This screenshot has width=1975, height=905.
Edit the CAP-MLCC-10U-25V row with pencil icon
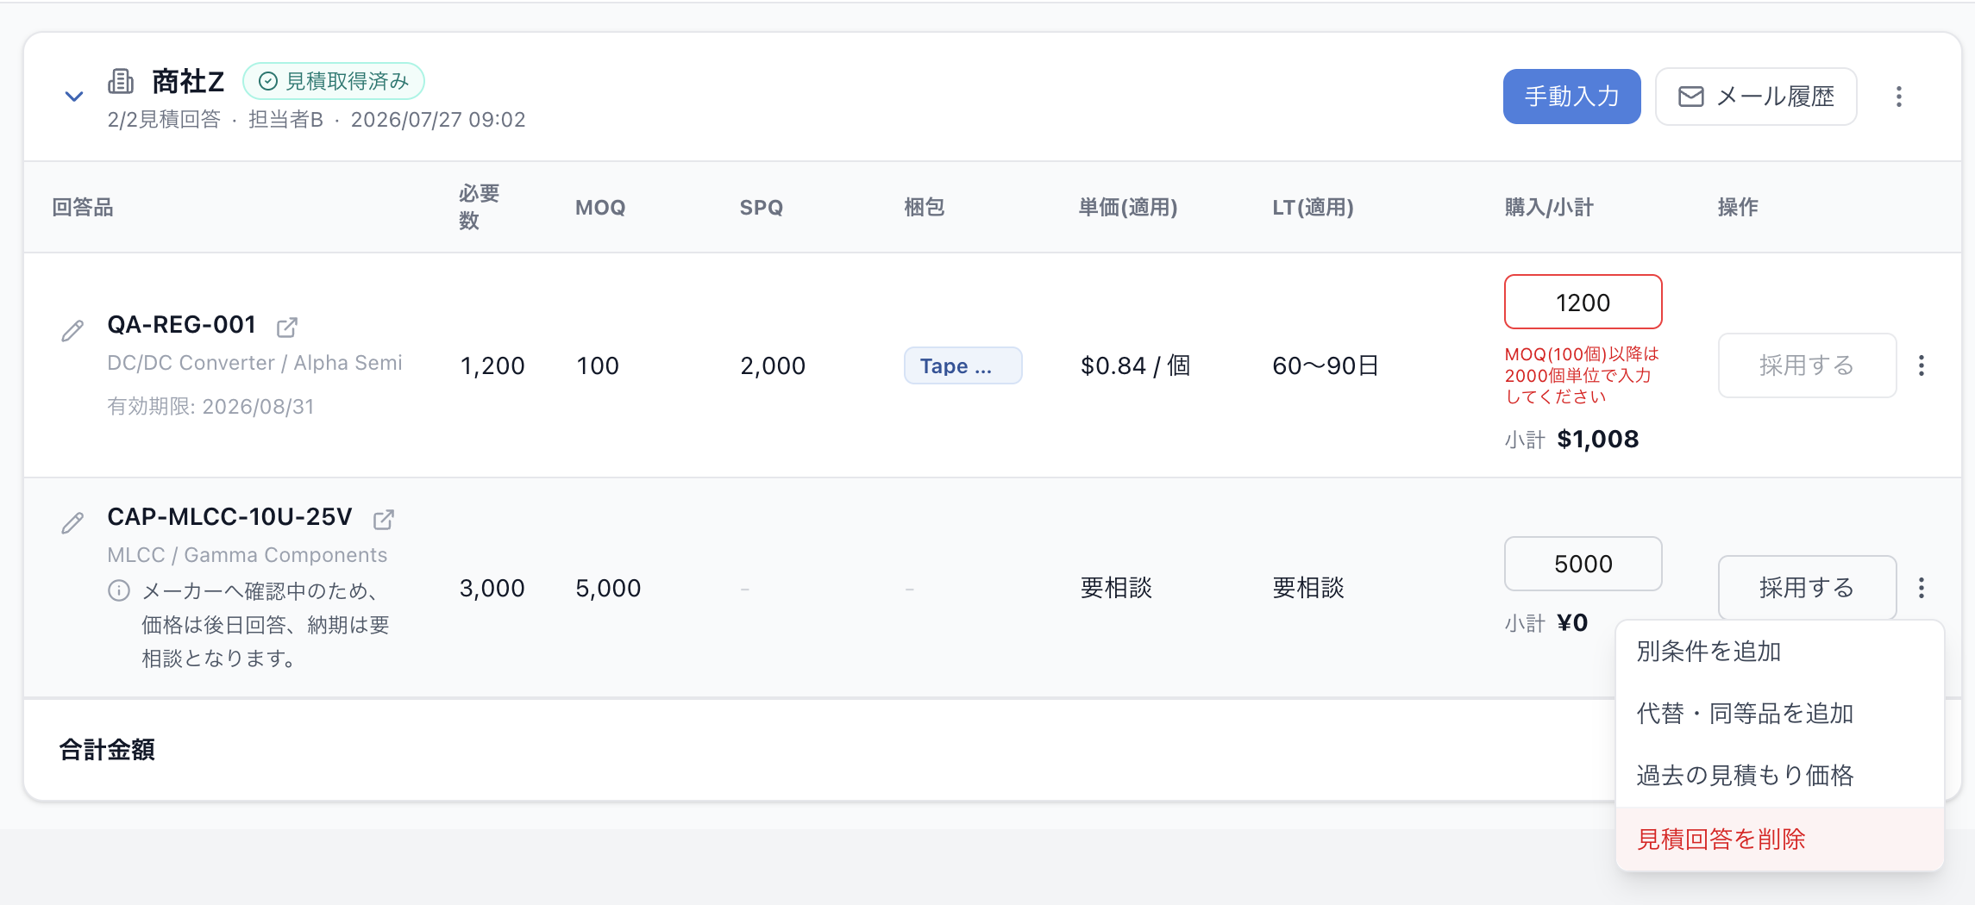73,522
